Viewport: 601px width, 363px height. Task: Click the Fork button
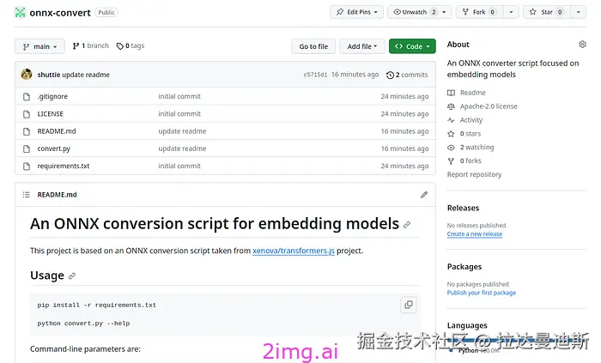point(479,12)
